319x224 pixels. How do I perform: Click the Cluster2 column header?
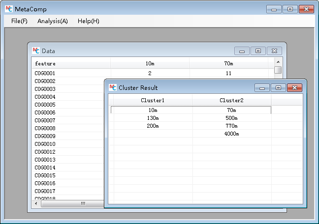click(x=231, y=100)
